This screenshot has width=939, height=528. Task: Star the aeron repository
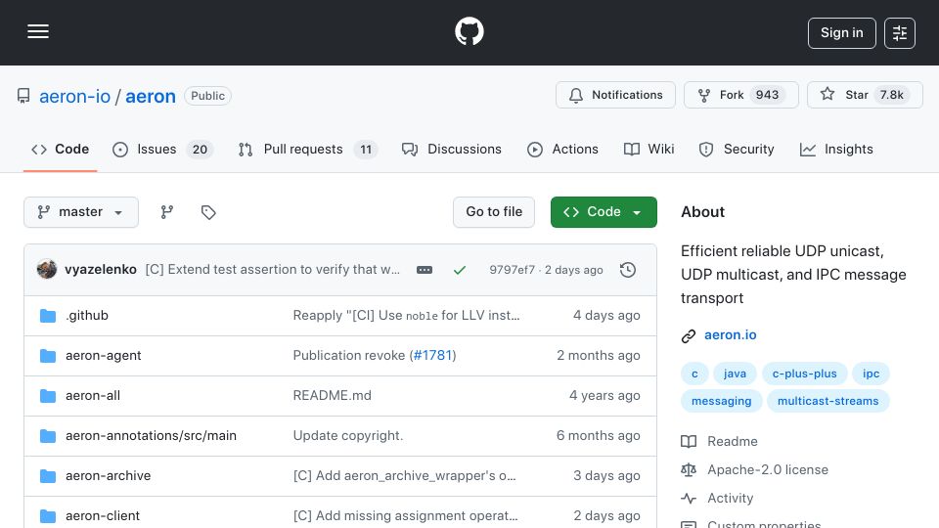click(x=865, y=95)
